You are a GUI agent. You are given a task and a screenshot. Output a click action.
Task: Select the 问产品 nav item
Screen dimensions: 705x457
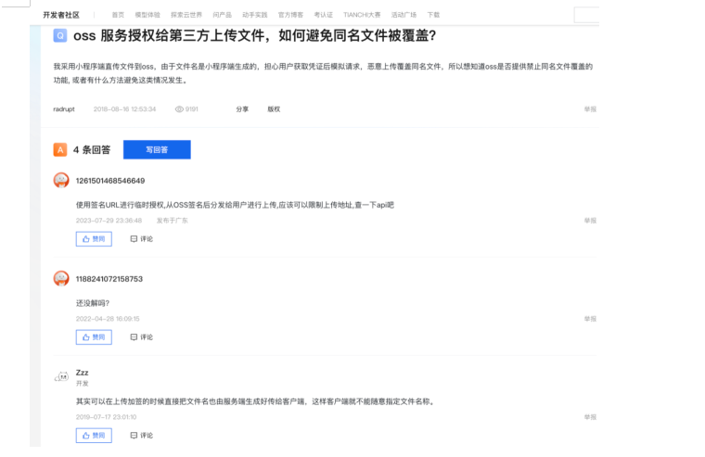click(x=222, y=15)
